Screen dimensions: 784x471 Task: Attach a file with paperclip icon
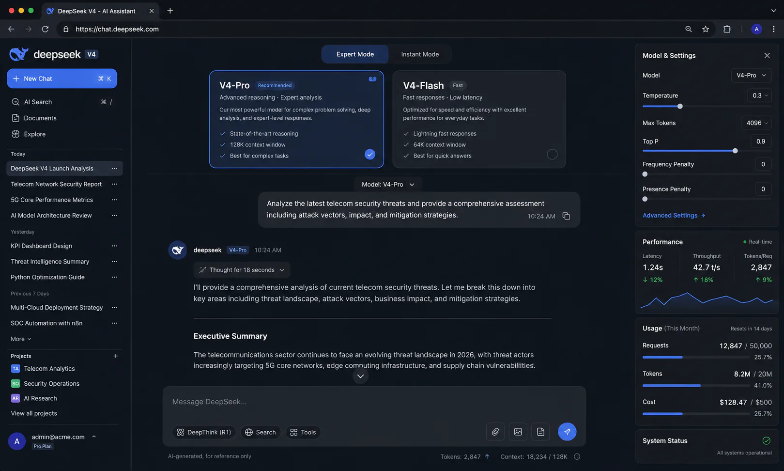point(495,432)
